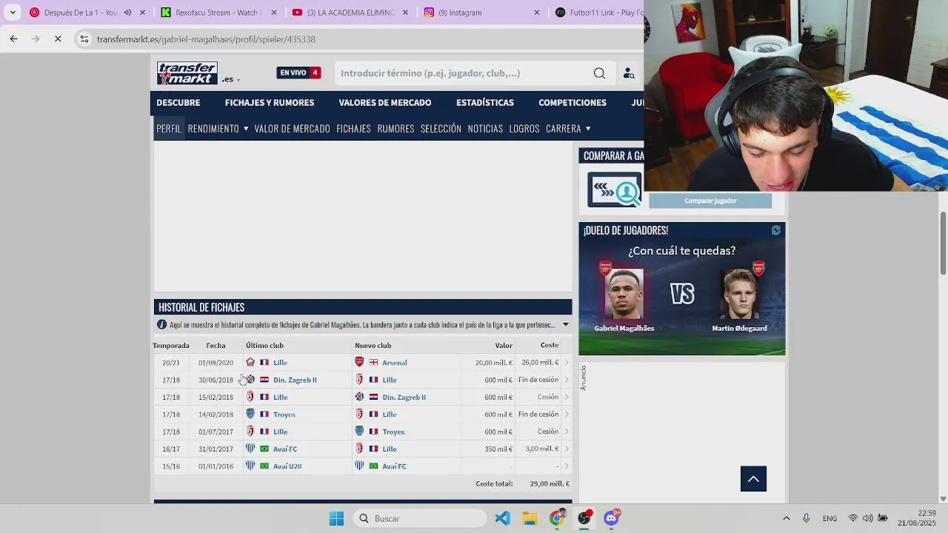Open Din. Zagreb II in 30/06/2018 row
948x533 pixels.
tap(295, 380)
